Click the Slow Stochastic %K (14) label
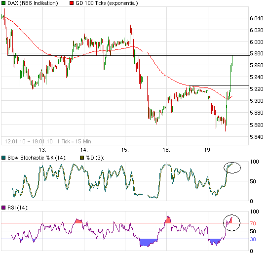The height and width of the screenshot is (255, 269). tap(37, 158)
